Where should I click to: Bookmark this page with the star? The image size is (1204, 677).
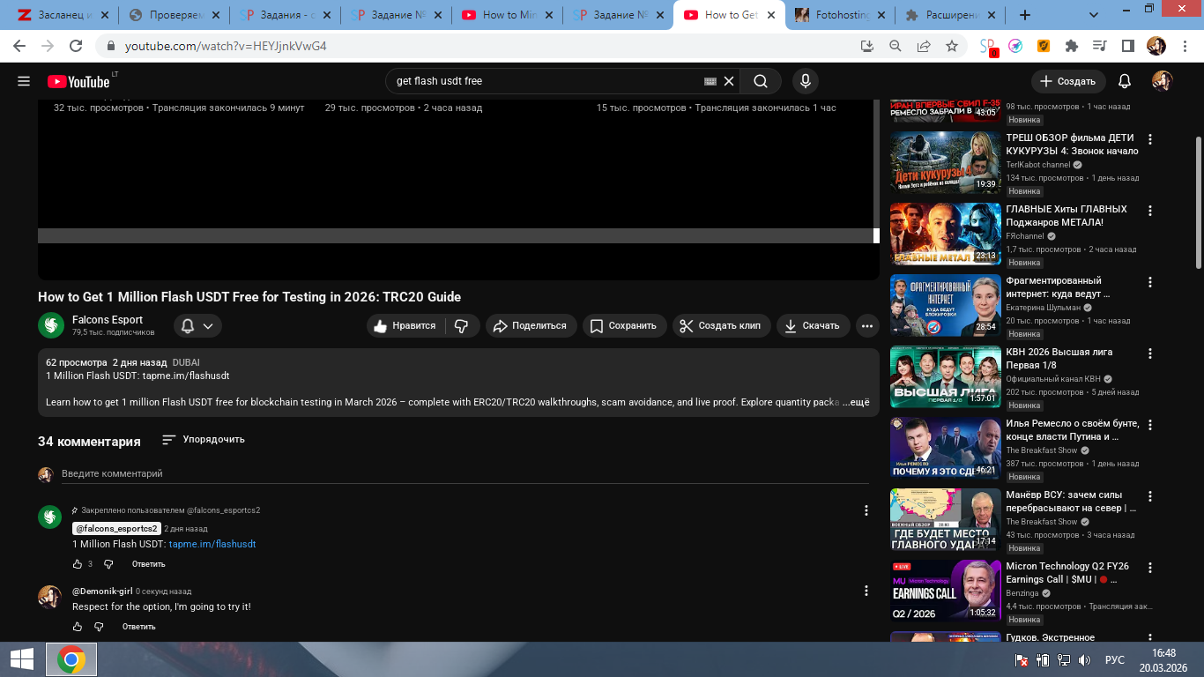tap(952, 46)
